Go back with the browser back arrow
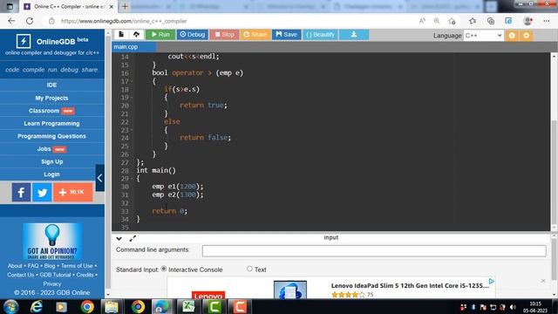The width and height of the screenshot is (558, 314). click(11, 21)
